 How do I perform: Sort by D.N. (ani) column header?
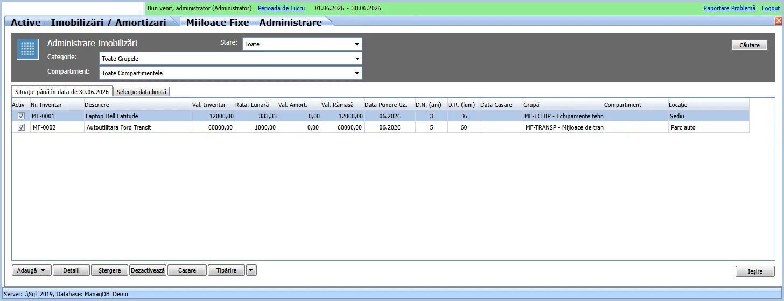coord(431,105)
